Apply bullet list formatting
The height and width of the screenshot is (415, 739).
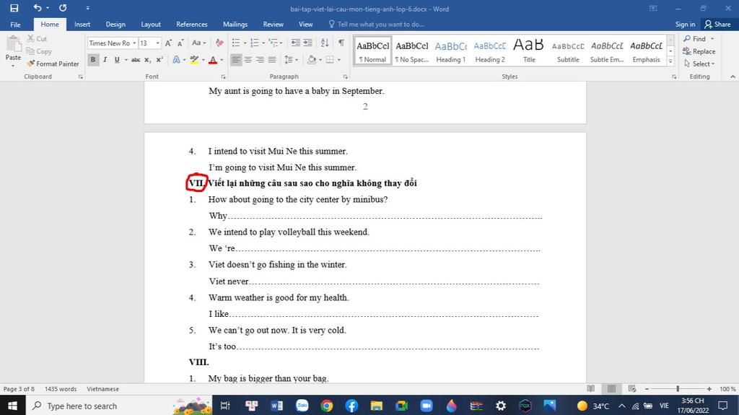[236, 43]
